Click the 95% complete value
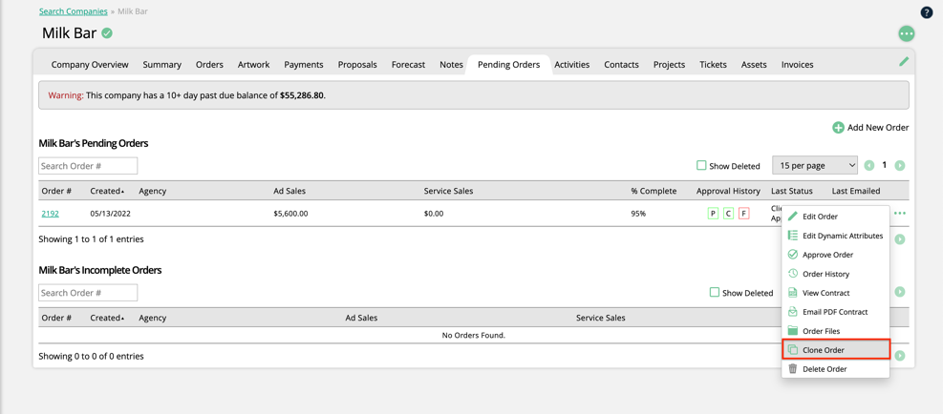 coord(638,214)
